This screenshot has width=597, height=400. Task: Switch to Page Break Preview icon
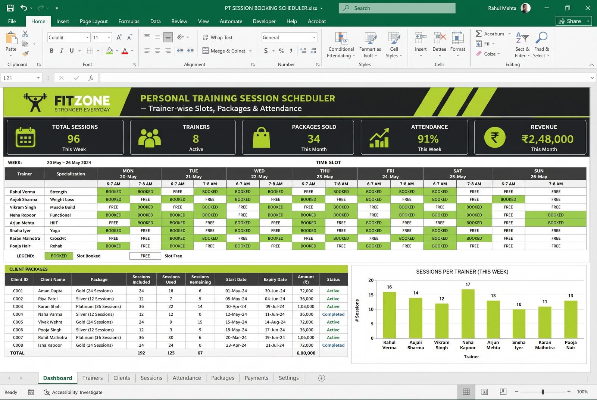pos(503,392)
